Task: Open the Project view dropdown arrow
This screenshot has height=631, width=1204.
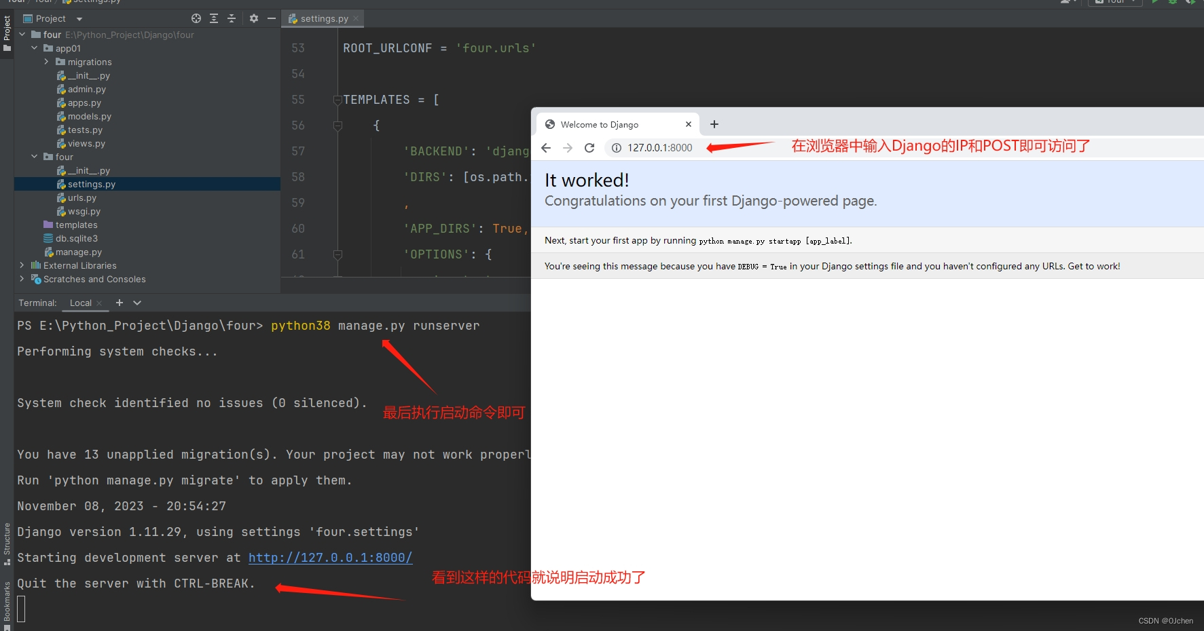Action: [x=79, y=19]
